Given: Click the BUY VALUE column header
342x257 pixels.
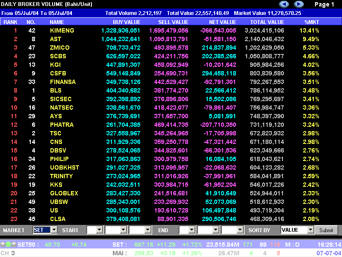Looking at the screenshot, I should click(x=127, y=22).
